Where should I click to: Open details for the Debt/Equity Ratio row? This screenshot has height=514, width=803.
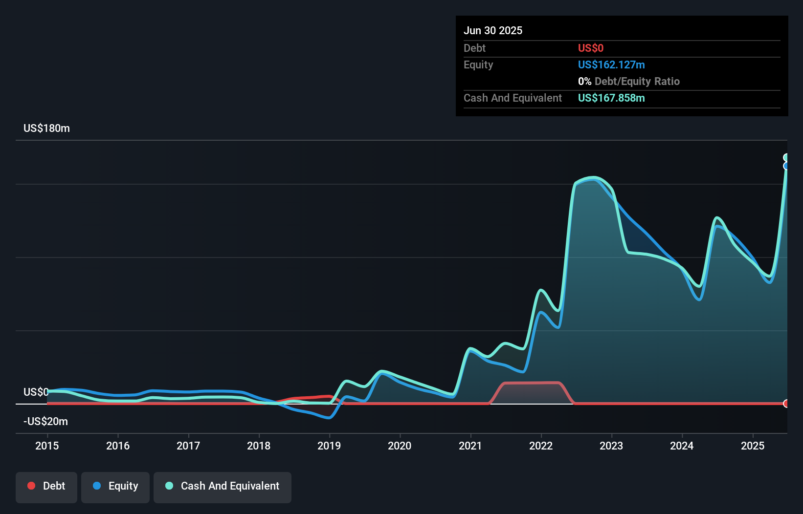point(629,81)
